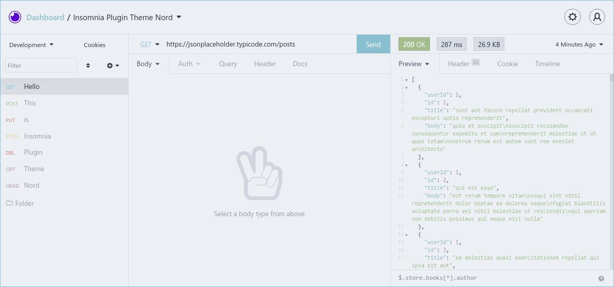Switch to the request Header tab
The image size is (614, 287).
pyautogui.click(x=265, y=64)
